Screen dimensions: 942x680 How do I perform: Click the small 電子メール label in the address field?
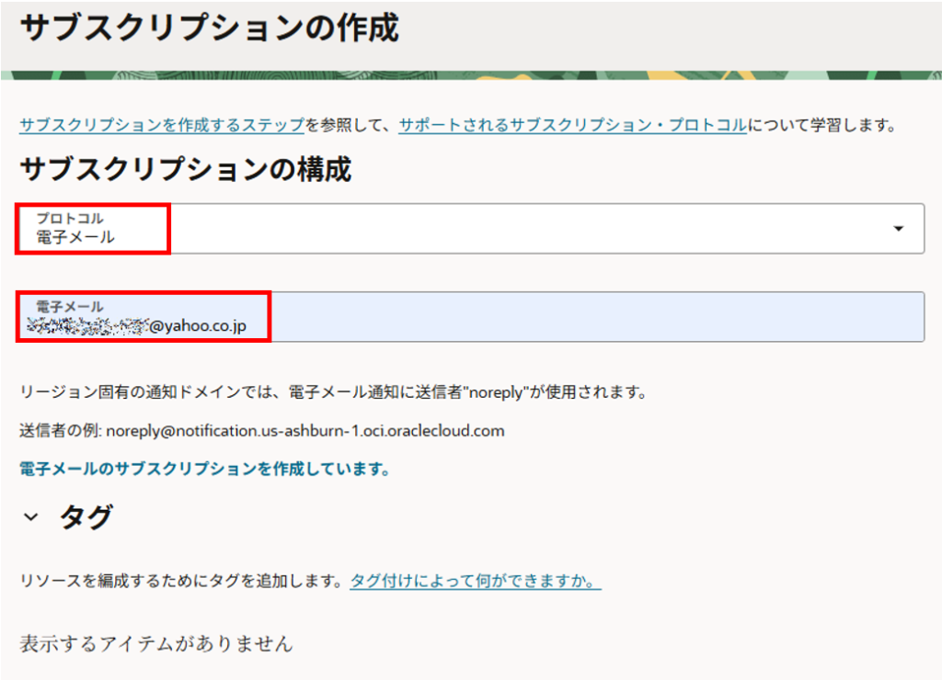(x=70, y=306)
